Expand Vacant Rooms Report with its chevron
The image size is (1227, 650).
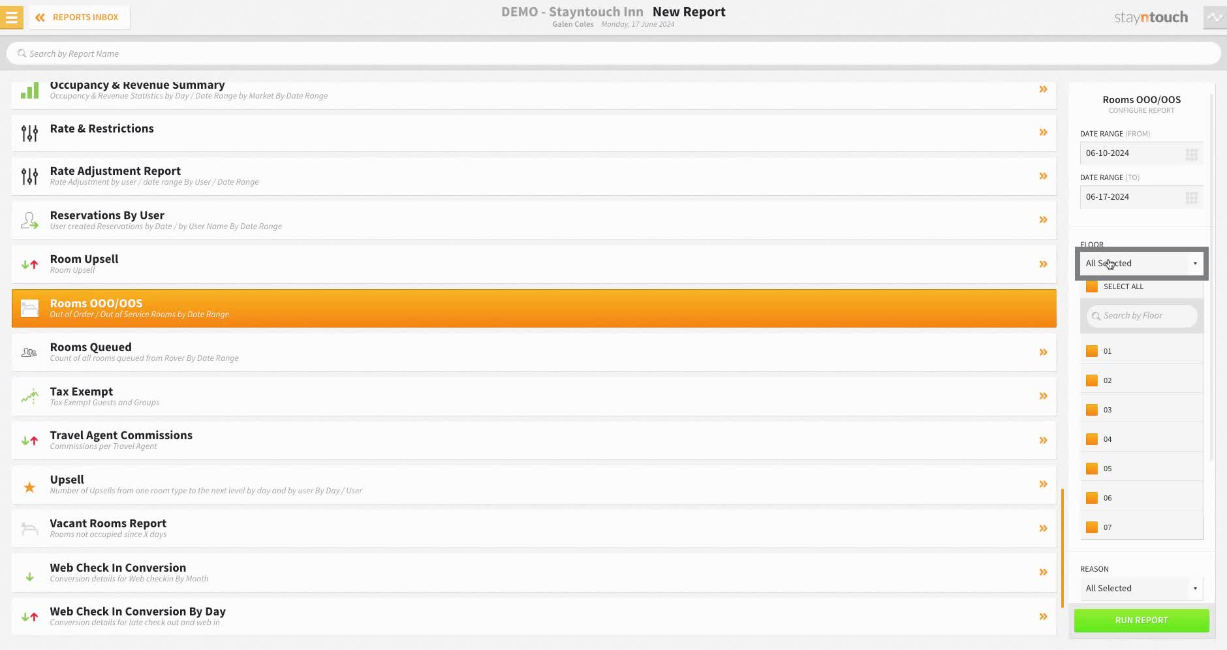[x=1043, y=529]
